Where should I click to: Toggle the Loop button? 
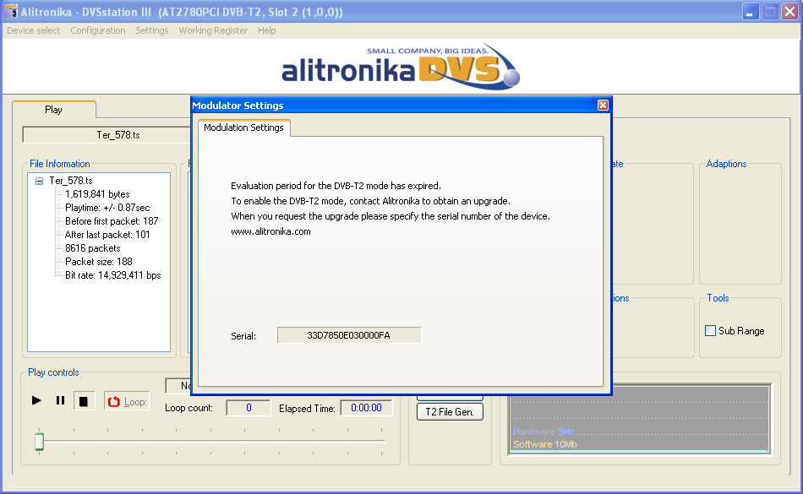coord(127,401)
